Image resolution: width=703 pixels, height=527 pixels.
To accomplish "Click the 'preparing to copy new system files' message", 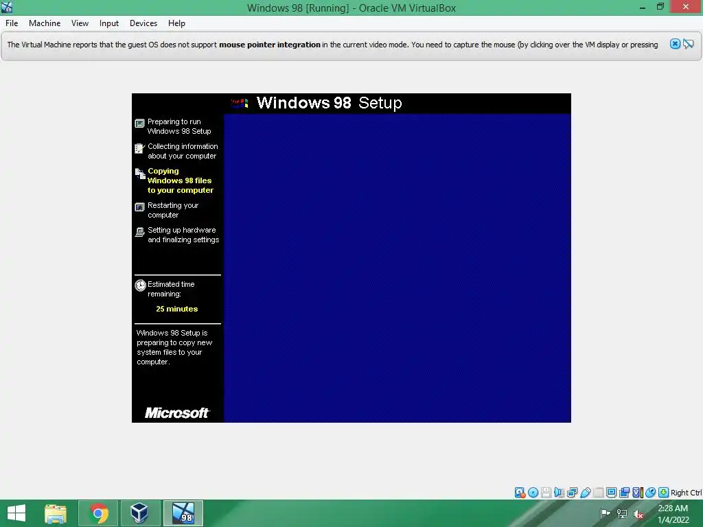I will (x=174, y=347).
